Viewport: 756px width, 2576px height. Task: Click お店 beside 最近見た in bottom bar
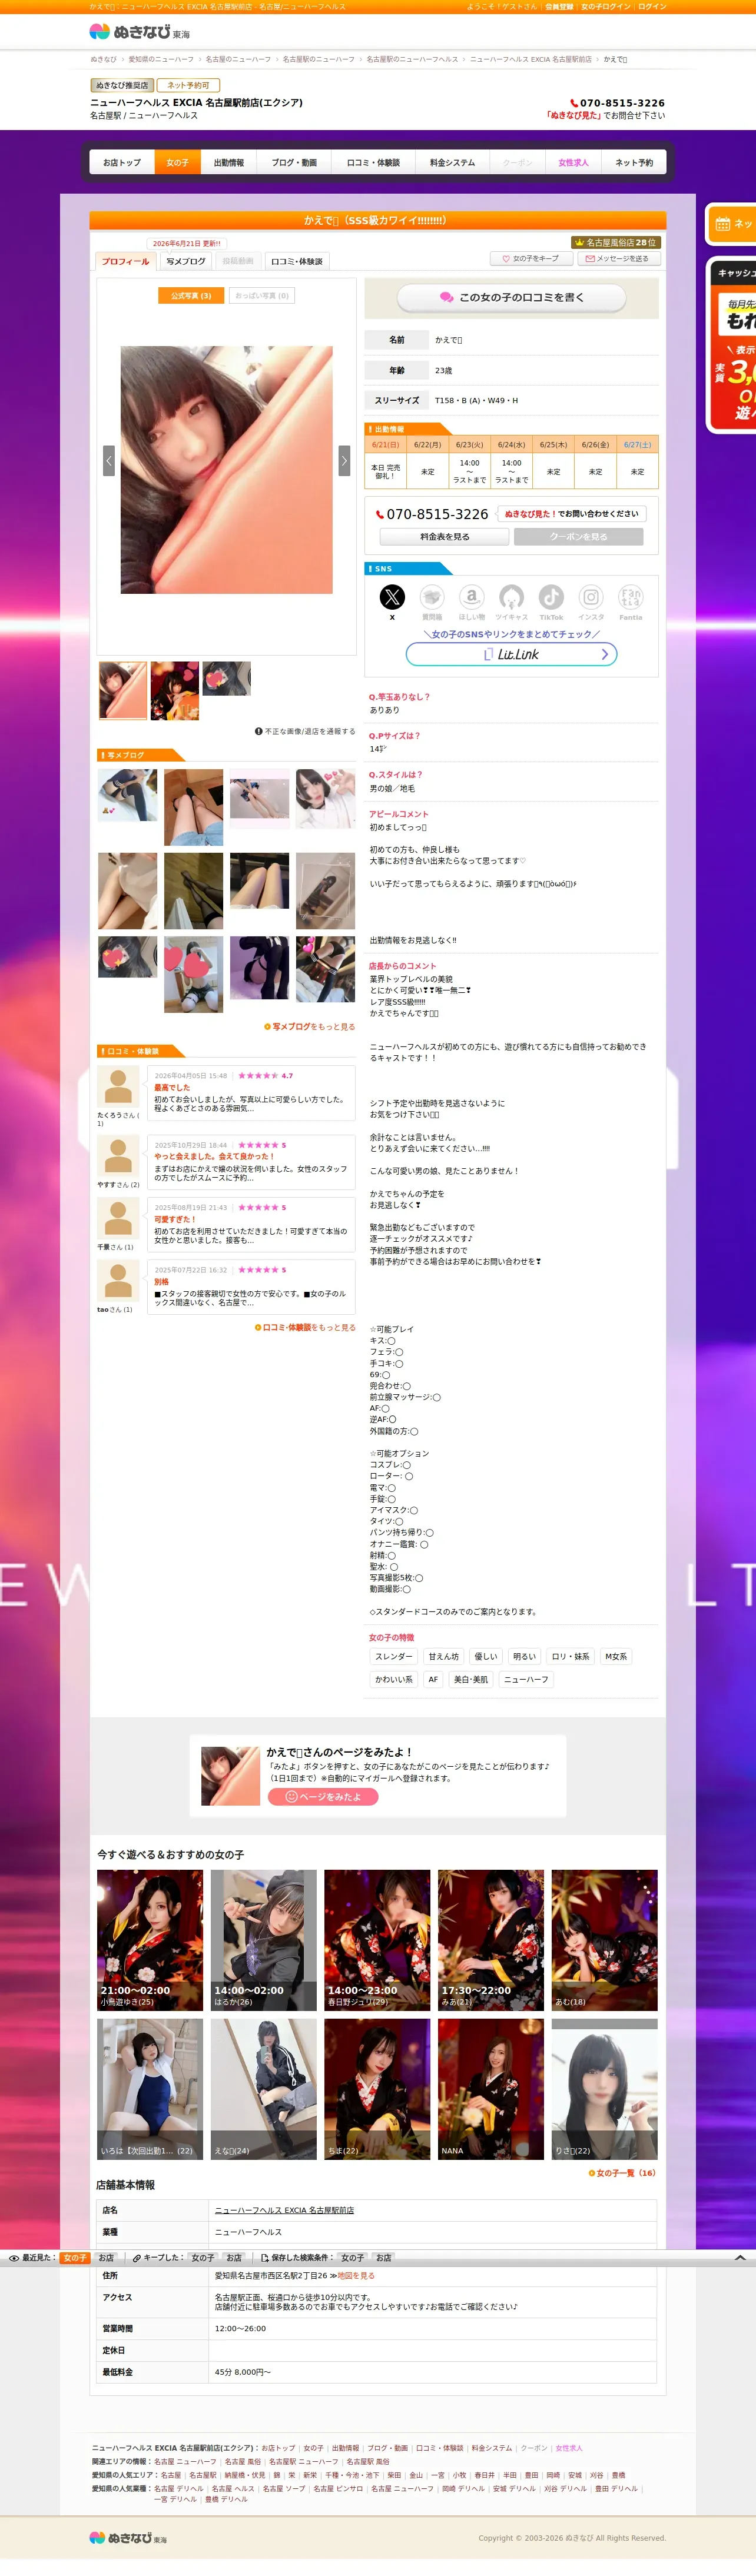click(x=106, y=2258)
